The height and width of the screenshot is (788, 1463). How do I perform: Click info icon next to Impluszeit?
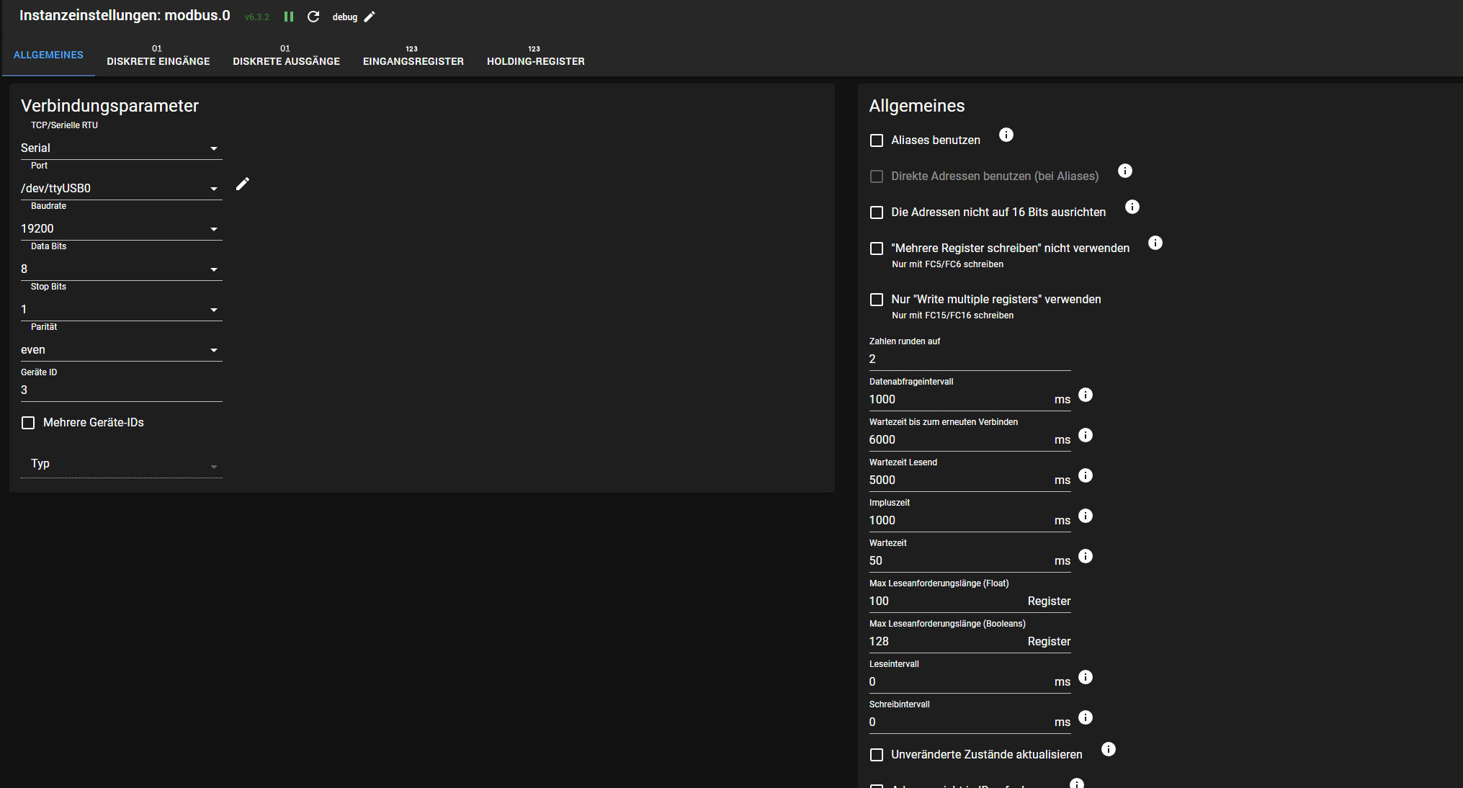1086,516
